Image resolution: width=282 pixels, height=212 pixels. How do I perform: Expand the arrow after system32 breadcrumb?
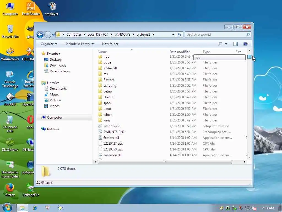[153, 35]
